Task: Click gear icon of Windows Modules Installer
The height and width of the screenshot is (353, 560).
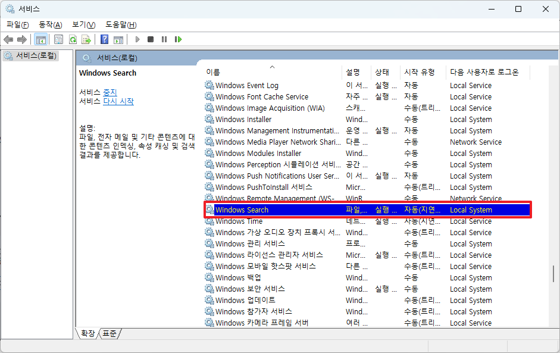Action: [x=209, y=153]
